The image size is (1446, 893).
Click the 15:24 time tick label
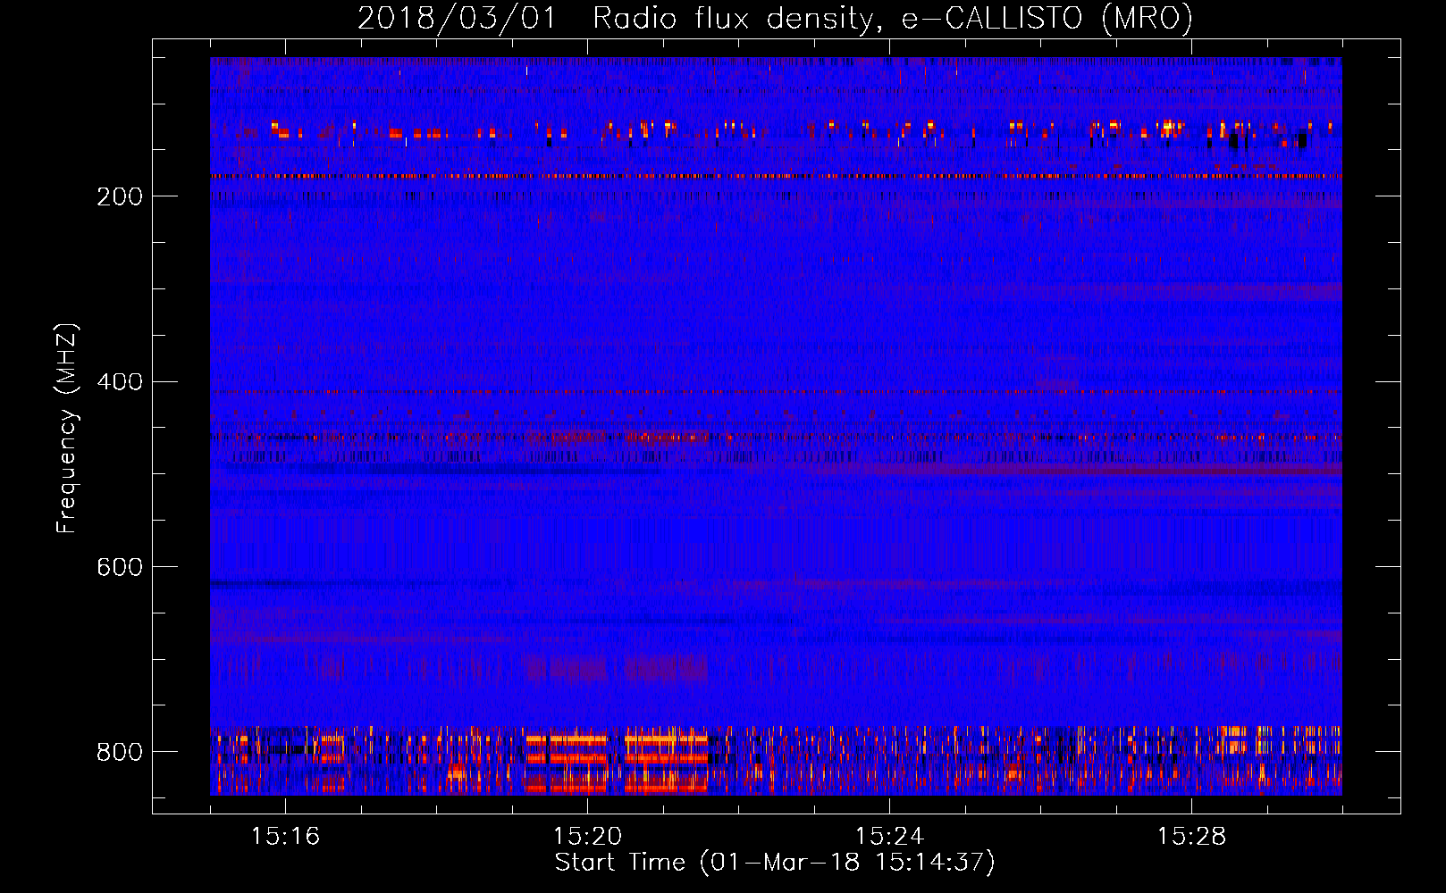coord(889,836)
